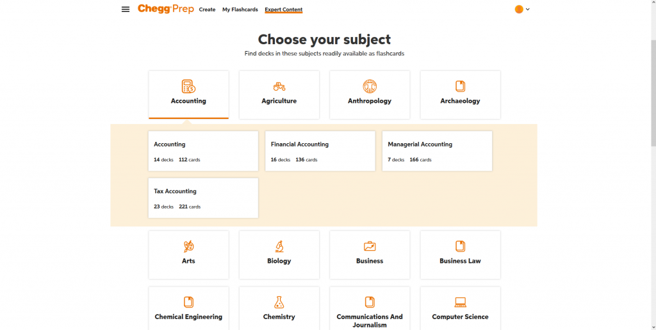Open Financial Accounting decks

point(320,151)
